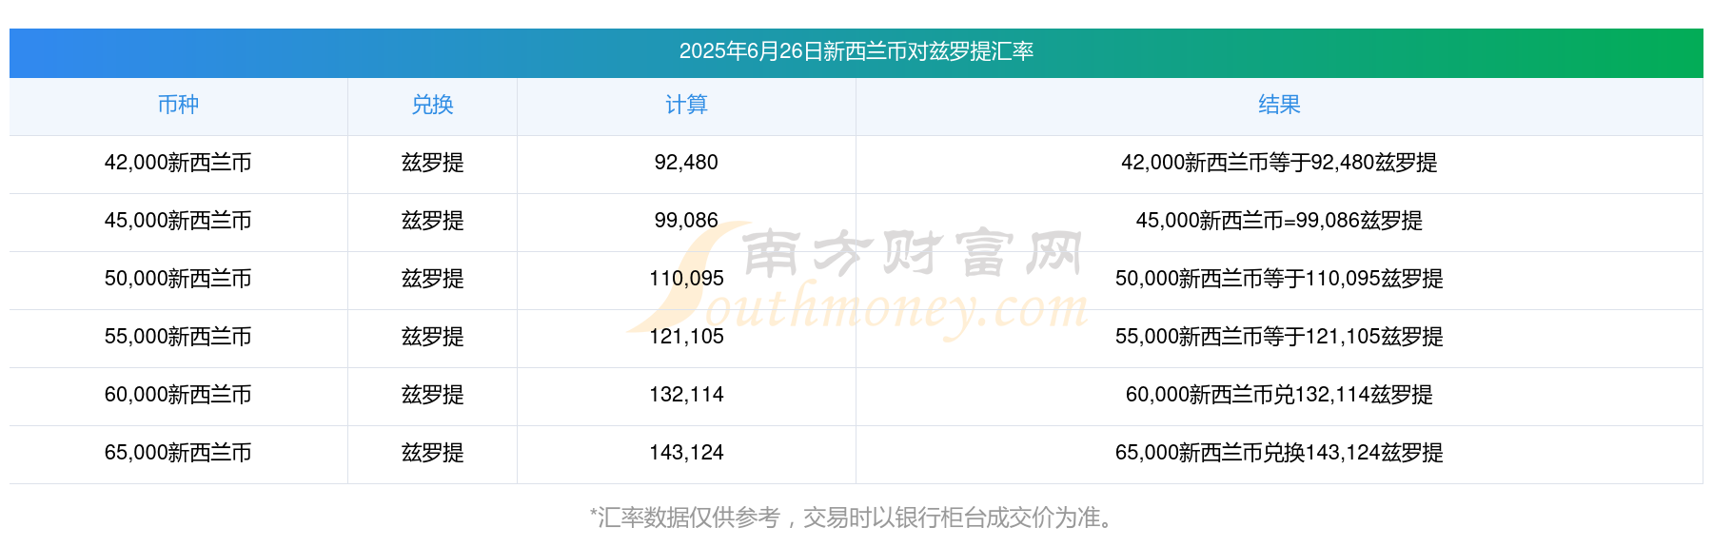Click the value 121,105

click(686, 337)
